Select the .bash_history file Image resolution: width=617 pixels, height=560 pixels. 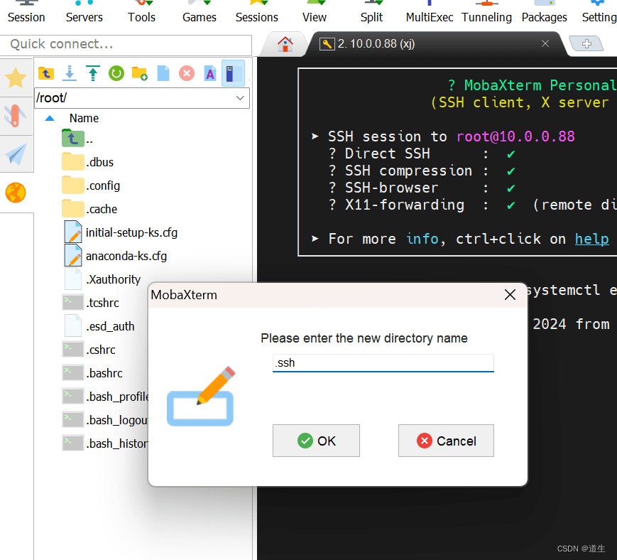tap(106, 443)
